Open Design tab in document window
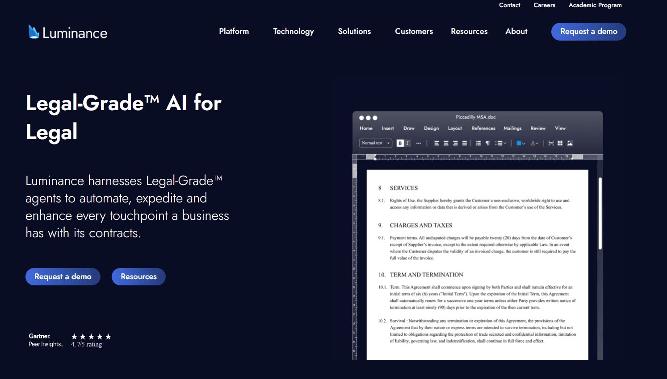 click(432, 128)
